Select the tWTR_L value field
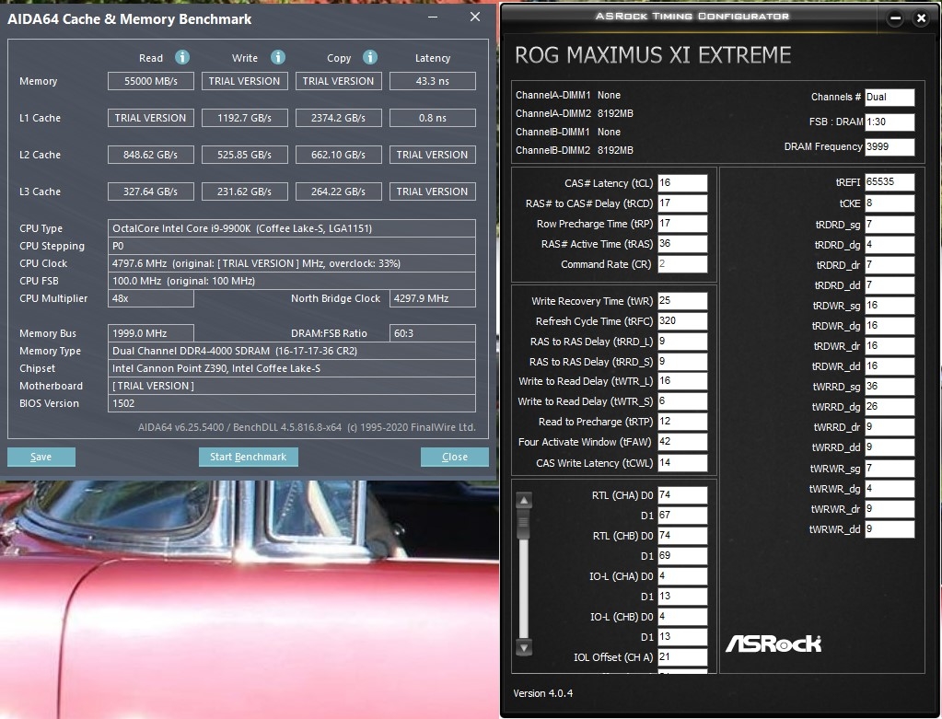Screen dimensions: 942x719 pos(682,381)
